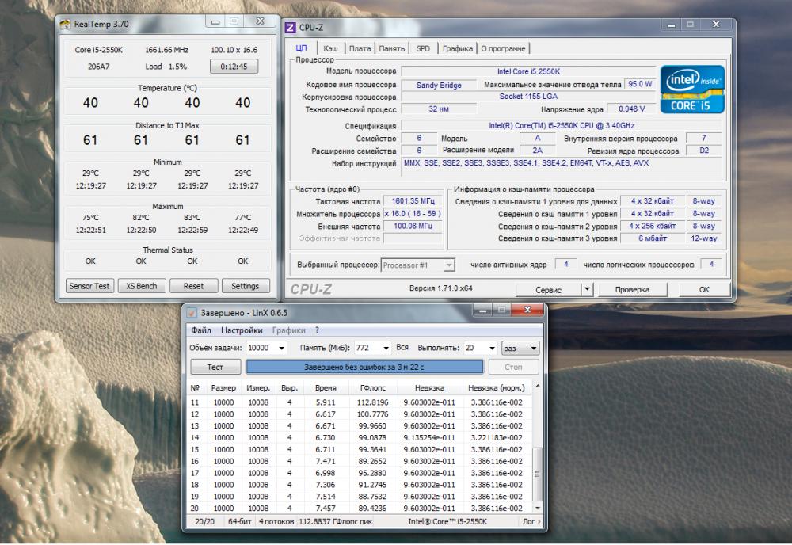Click the ГФлопс column header
This screenshot has height=545, width=792.
pyautogui.click(x=373, y=388)
